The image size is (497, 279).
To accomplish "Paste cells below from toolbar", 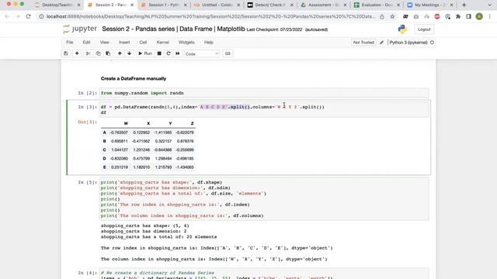I will tap(108, 53).
